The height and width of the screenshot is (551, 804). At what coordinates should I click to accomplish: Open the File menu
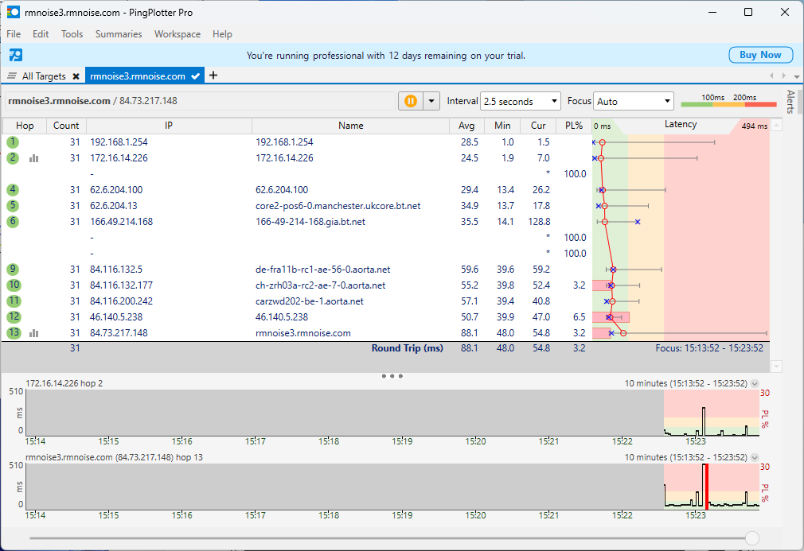pyautogui.click(x=14, y=34)
